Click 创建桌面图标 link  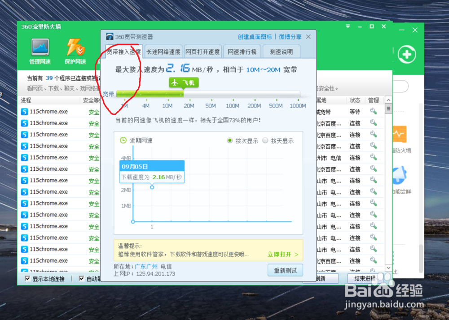point(255,37)
